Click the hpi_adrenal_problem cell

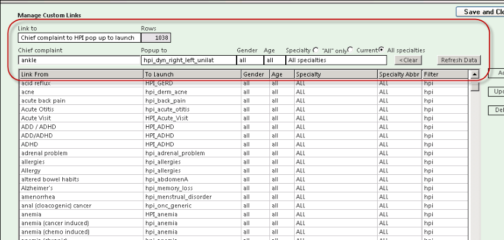193,153
